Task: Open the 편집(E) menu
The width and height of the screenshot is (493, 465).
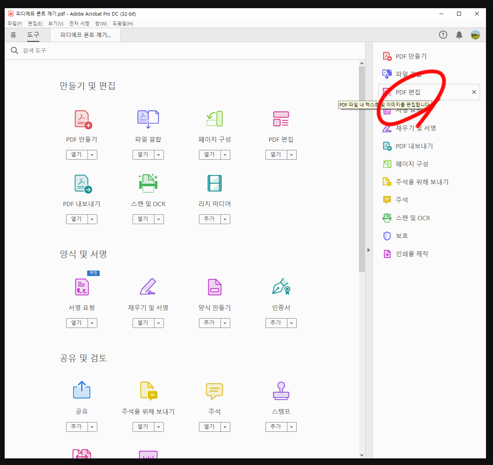Action: point(35,24)
